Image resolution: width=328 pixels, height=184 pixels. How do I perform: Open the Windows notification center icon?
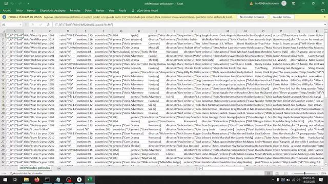tap(321, 179)
